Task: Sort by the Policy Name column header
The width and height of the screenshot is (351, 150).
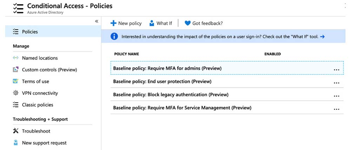Action: (126, 54)
